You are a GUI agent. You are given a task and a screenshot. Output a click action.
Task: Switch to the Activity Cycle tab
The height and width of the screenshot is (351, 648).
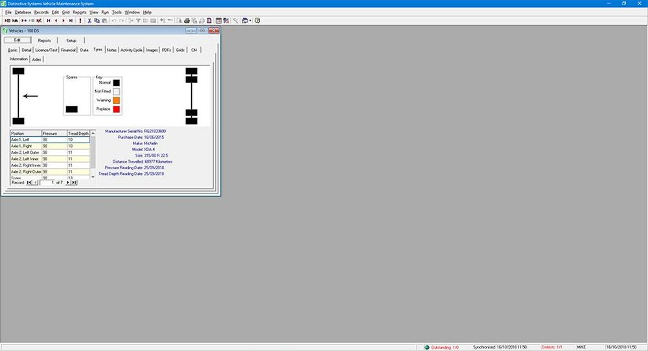tap(132, 50)
